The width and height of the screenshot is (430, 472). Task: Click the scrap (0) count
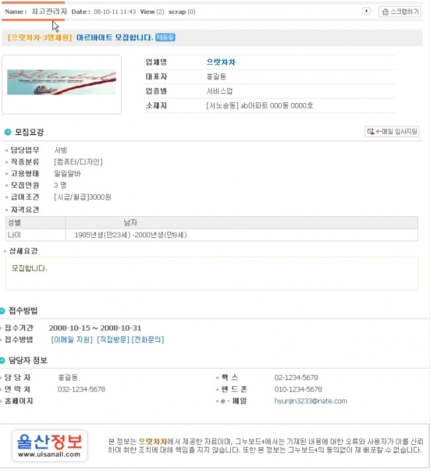pyautogui.click(x=181, y=12)
